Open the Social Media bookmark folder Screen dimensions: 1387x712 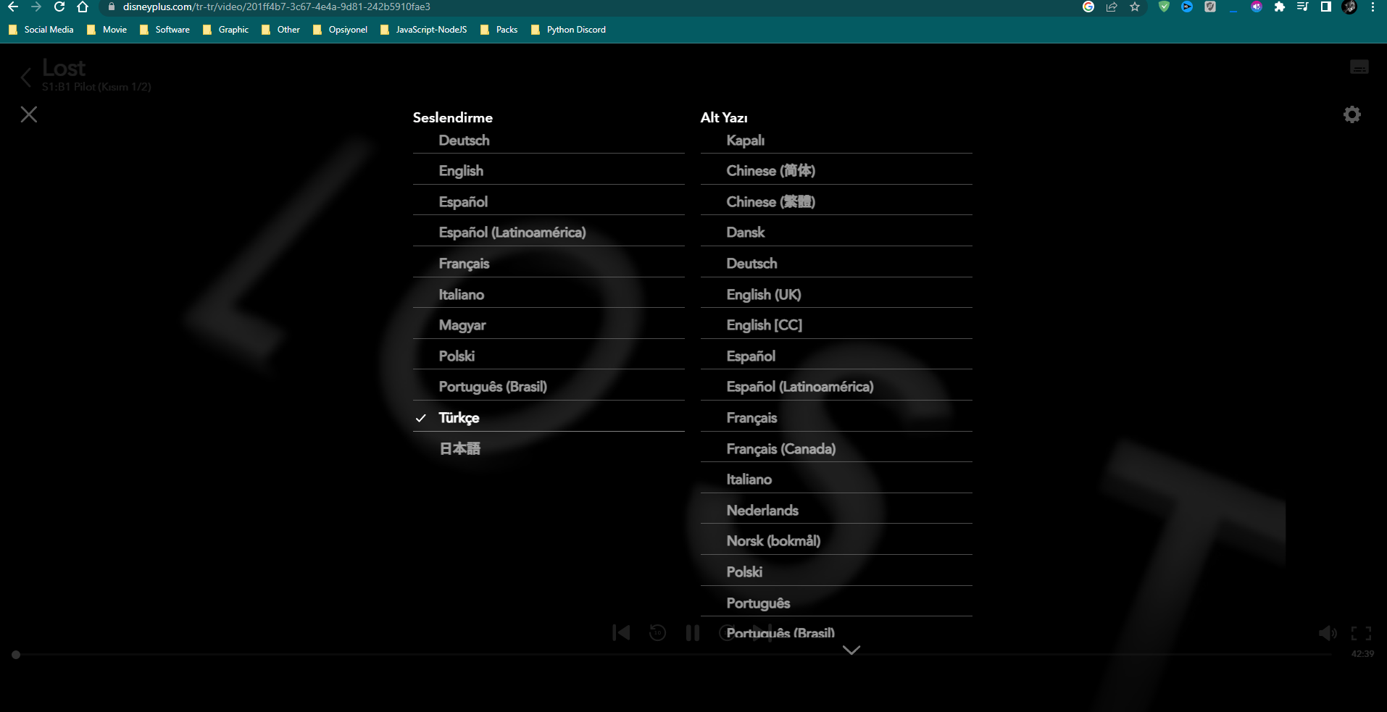coord(41,30)
